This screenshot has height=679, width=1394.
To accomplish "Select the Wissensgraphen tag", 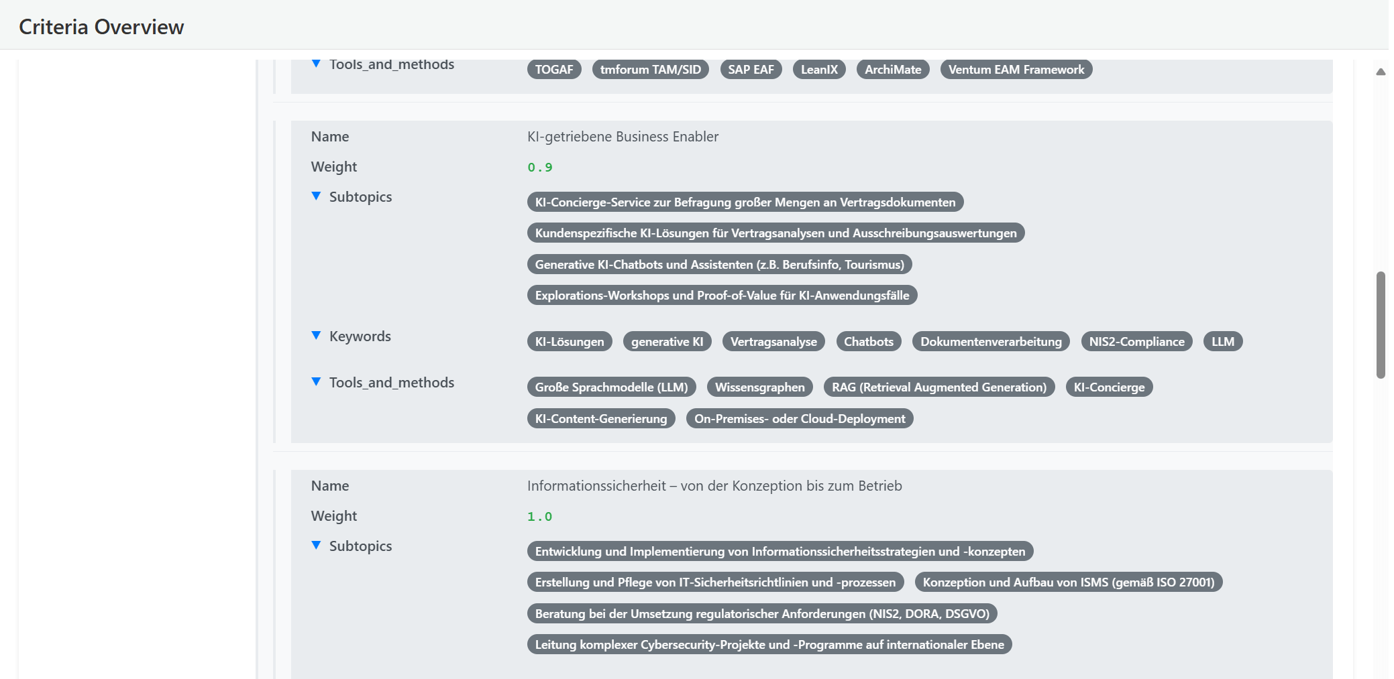I will (759, 387).
